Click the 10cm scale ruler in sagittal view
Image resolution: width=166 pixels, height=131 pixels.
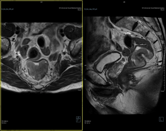(x=162, y=91)
